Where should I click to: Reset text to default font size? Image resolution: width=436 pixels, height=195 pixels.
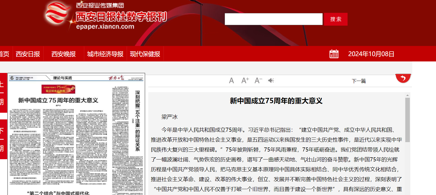[231, 80]
